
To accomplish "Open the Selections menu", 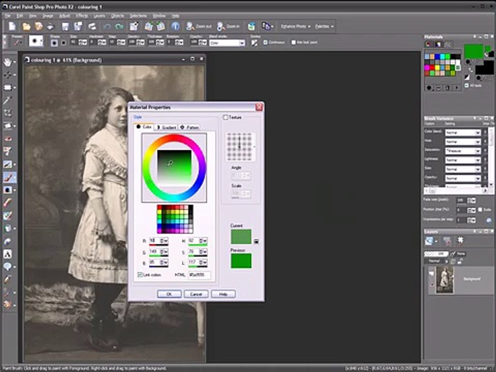I will coord(138,16).
